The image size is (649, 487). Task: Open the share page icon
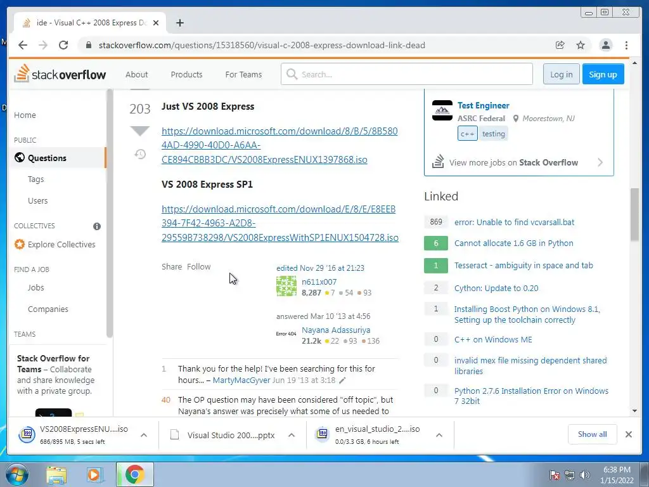point(560,45)
